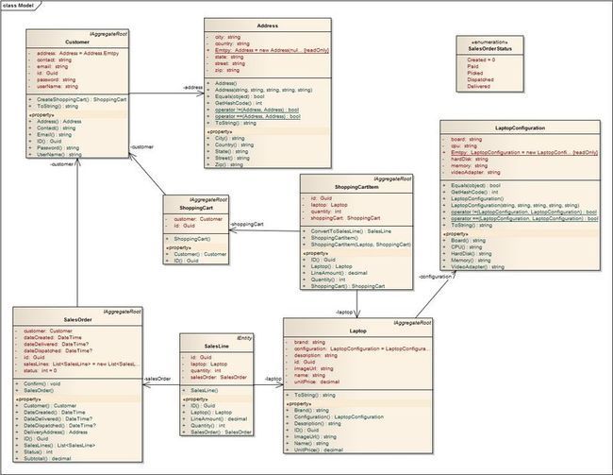613x475 pixels.
Task: Click the Laptop class title
Action: coord(357,331)
